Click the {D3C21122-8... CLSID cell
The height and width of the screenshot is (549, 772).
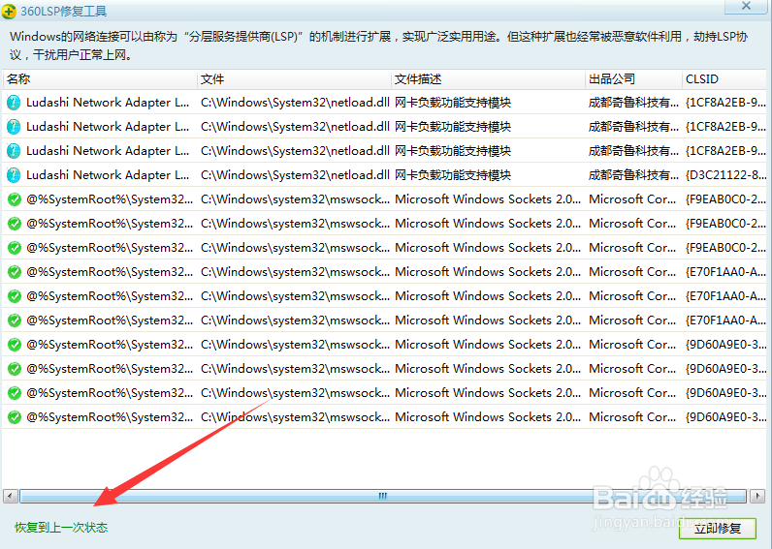(x=725, y=175)
